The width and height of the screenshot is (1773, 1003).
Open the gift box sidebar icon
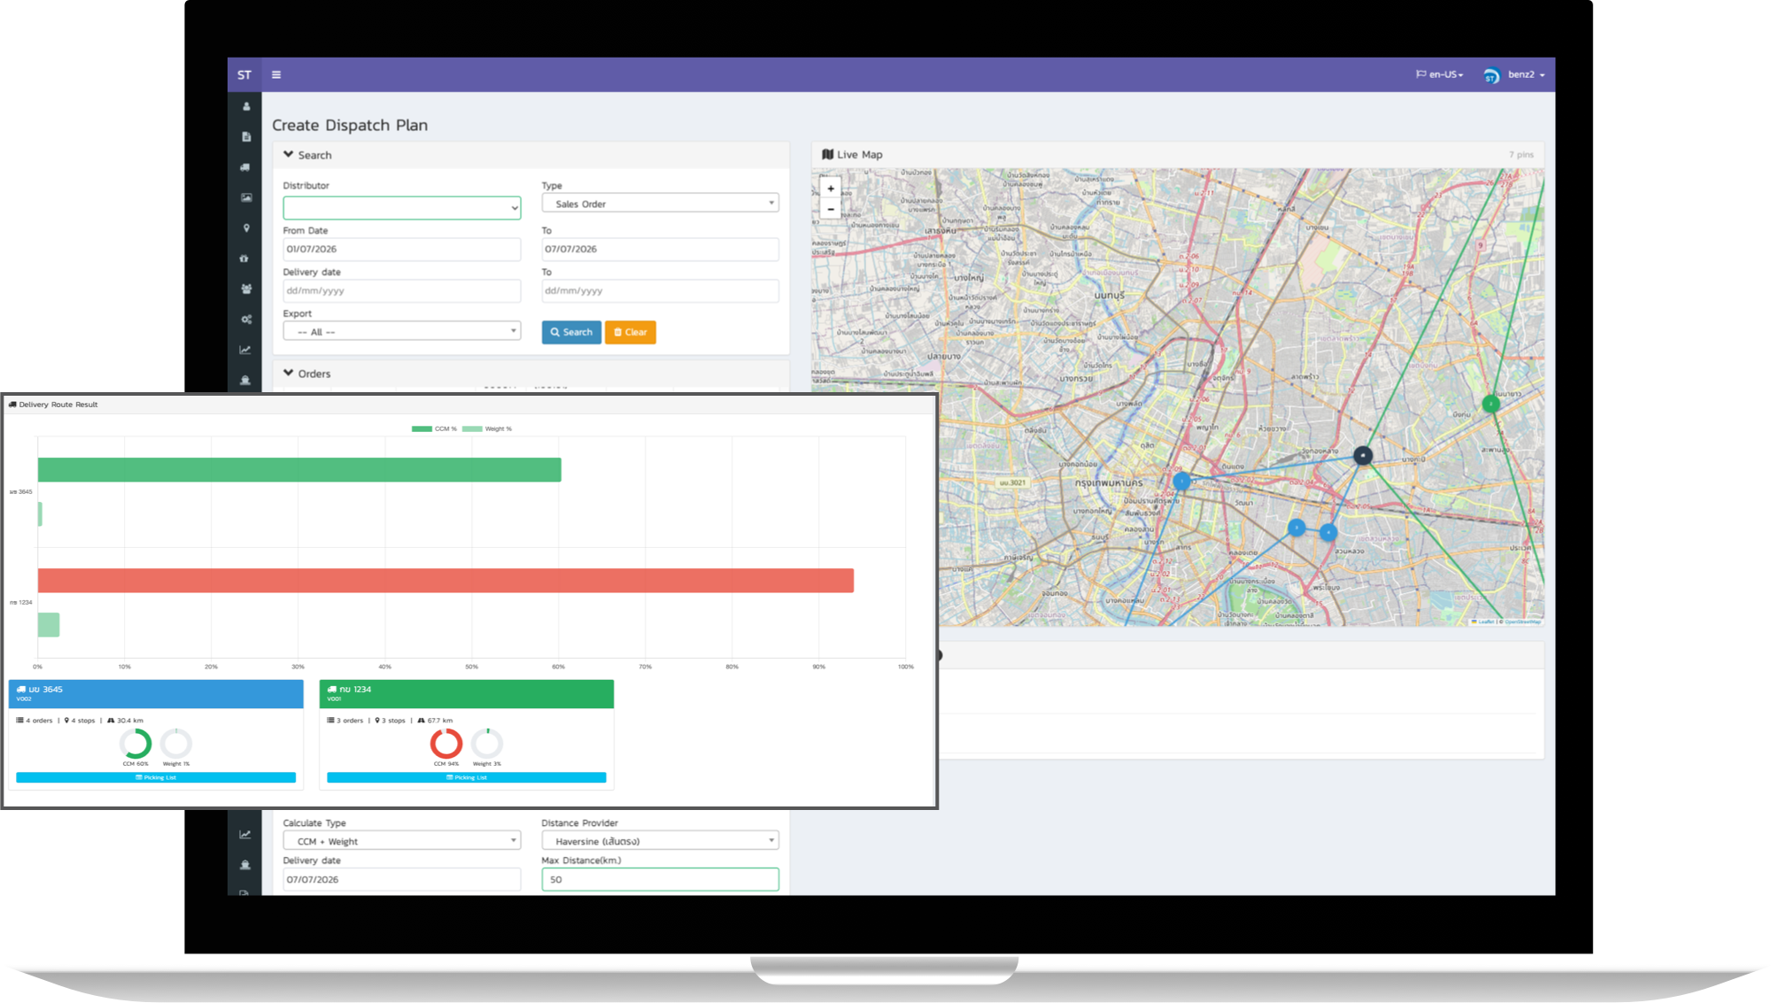pos(244,258)
